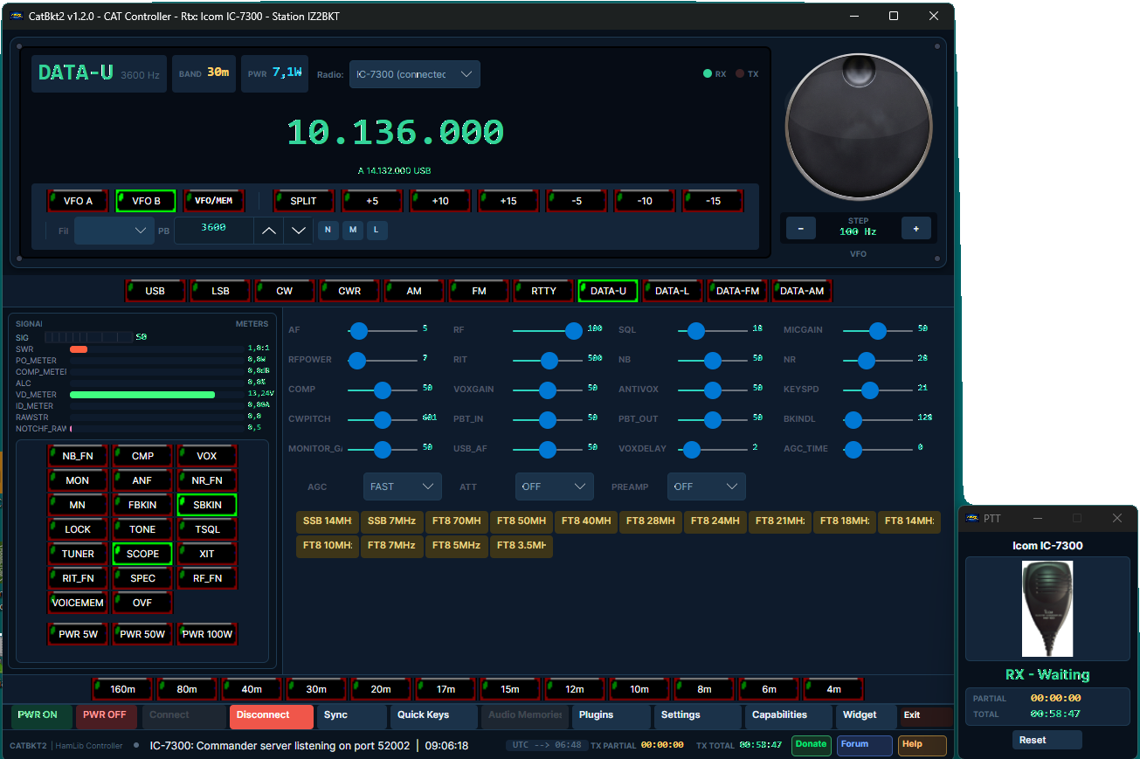This screenshot has width=1140, height=759.
Task: Open the Fil filter dropdown
Action: [114, 231]
